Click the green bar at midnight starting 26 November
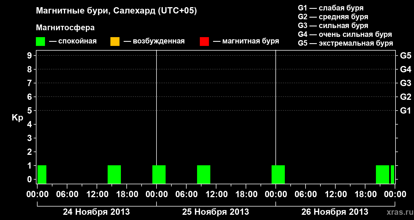Viewport: 414px width, 220px height. coord(278,174)
